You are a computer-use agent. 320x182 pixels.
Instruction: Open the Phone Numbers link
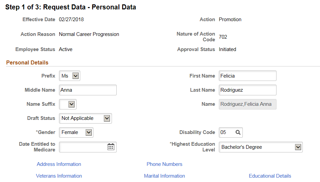point(165,164)
